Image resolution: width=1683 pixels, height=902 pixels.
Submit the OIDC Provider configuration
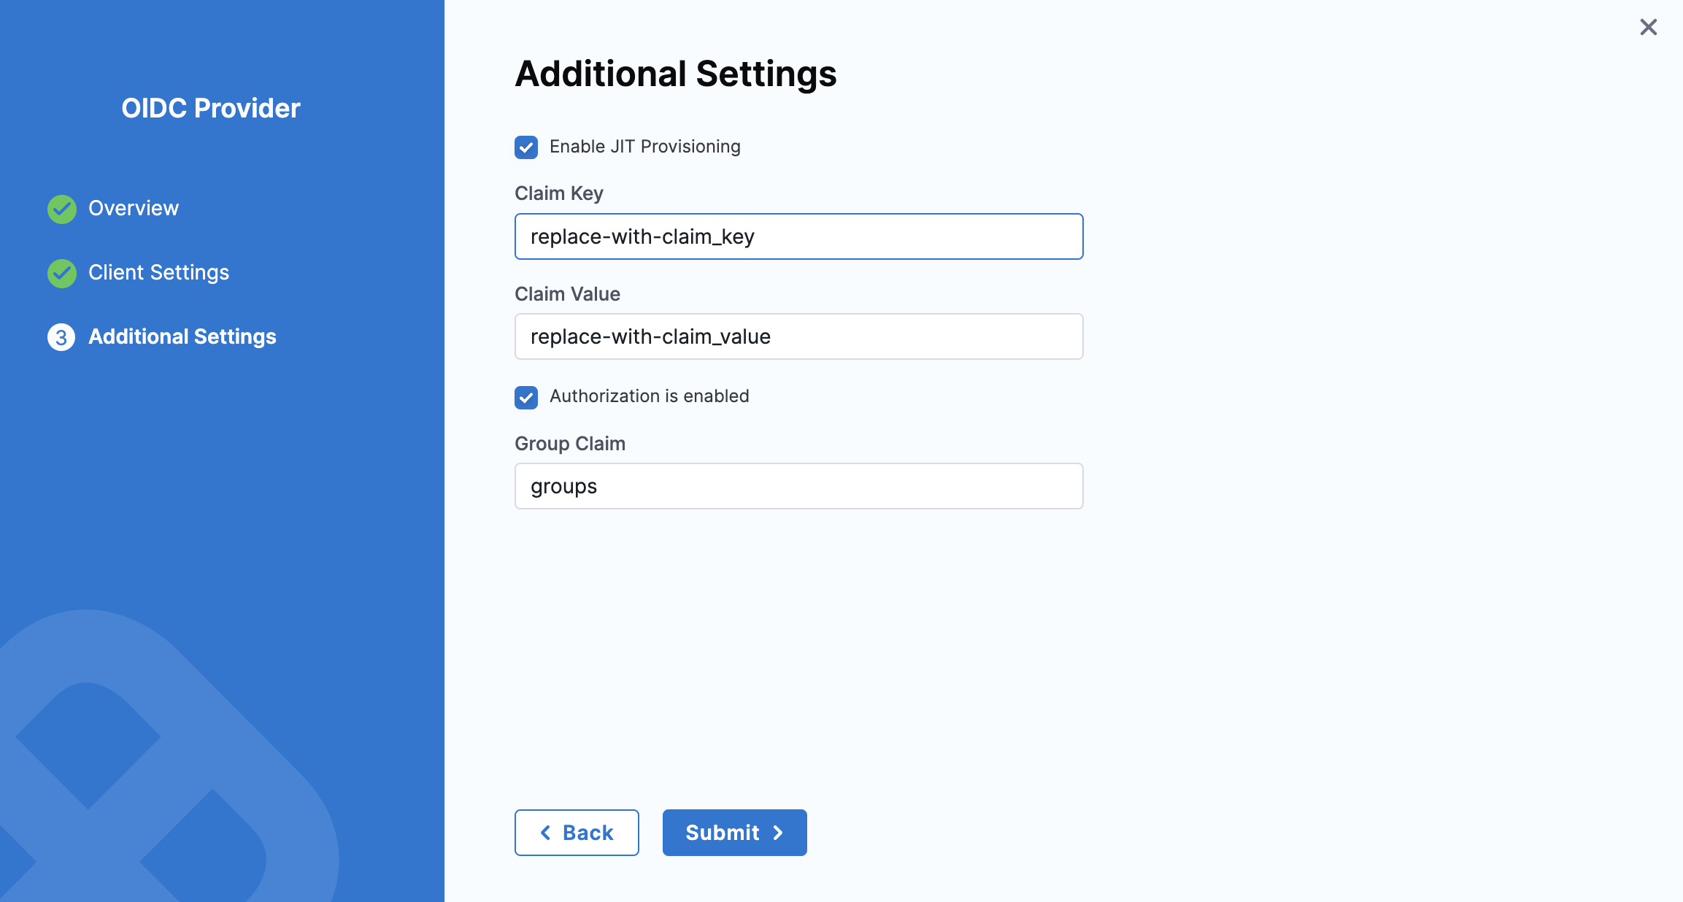734,833
